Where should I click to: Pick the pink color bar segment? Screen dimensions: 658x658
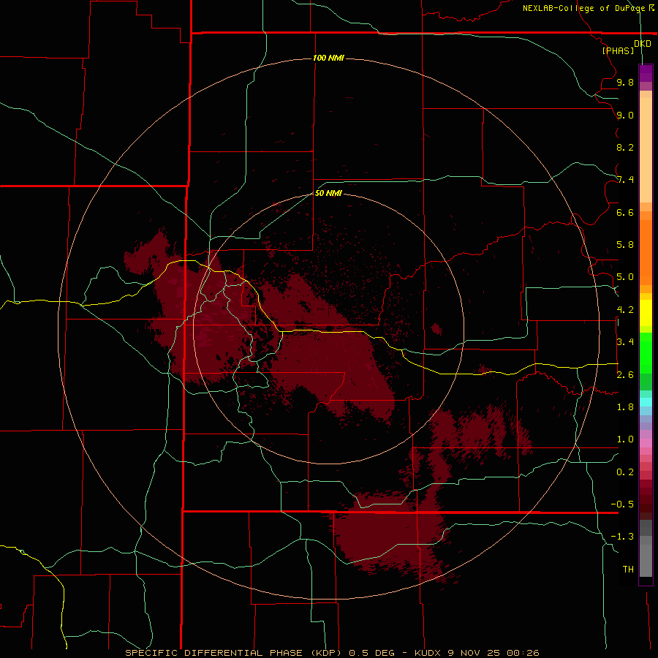pyautogui.click(x=646, y=443)
